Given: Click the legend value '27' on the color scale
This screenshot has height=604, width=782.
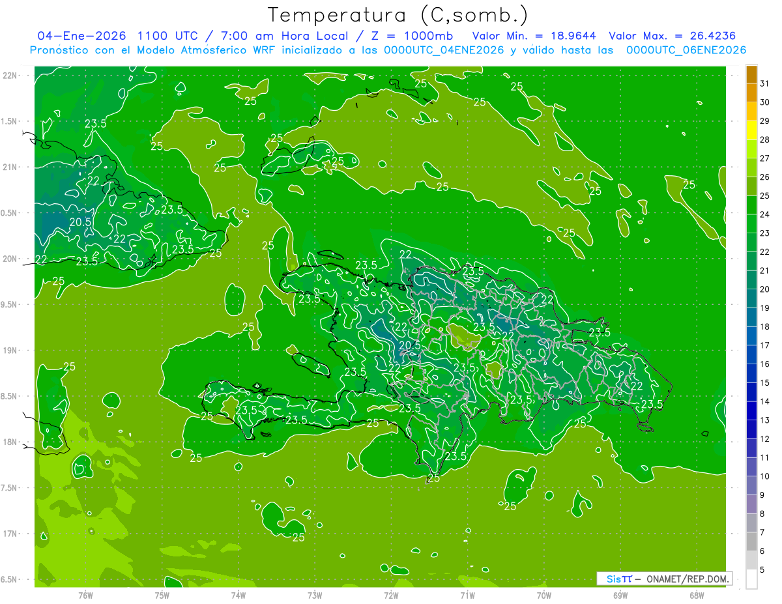Looking at the screenshot, I should tap(764, 158).
